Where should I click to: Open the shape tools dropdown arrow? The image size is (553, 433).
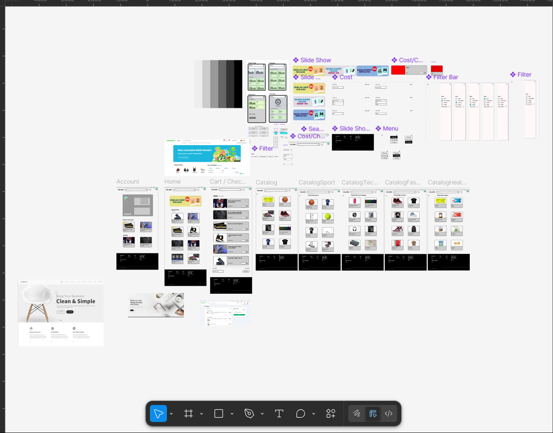(232, 414)
